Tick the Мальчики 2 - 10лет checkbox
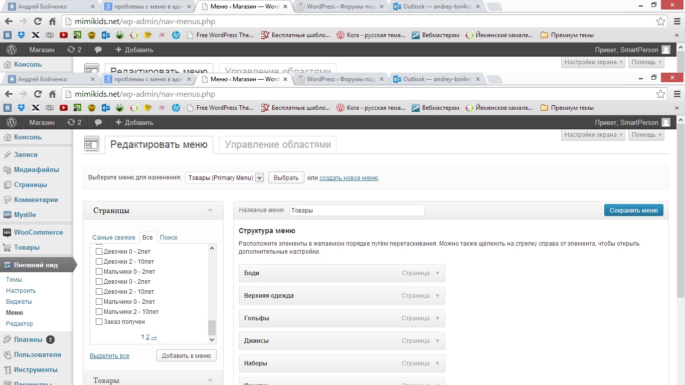 (99, 312)
